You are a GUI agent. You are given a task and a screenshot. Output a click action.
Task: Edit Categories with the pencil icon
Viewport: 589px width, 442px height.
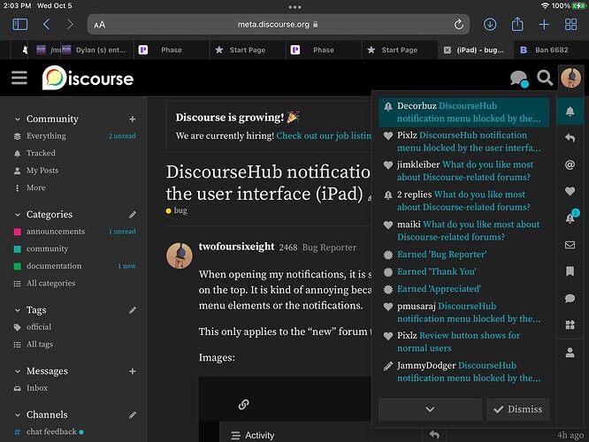click(x=133, y=215)
